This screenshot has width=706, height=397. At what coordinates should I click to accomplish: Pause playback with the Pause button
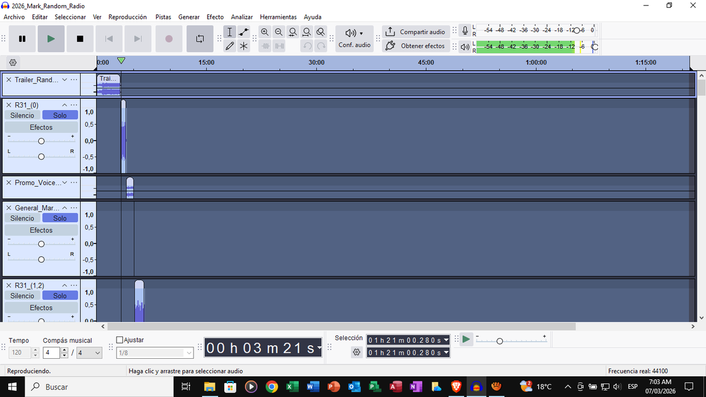(x=22, y=39)
